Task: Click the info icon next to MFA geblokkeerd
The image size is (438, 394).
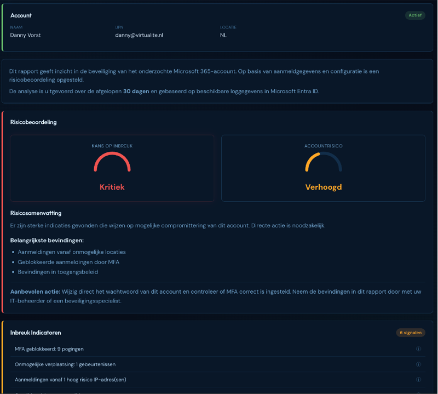Action: (418, 349)
